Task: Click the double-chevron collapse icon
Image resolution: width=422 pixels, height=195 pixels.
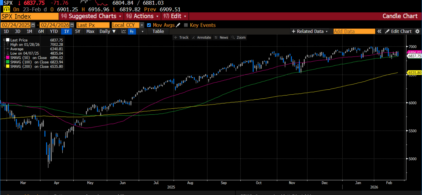Action: pos(379,31)
